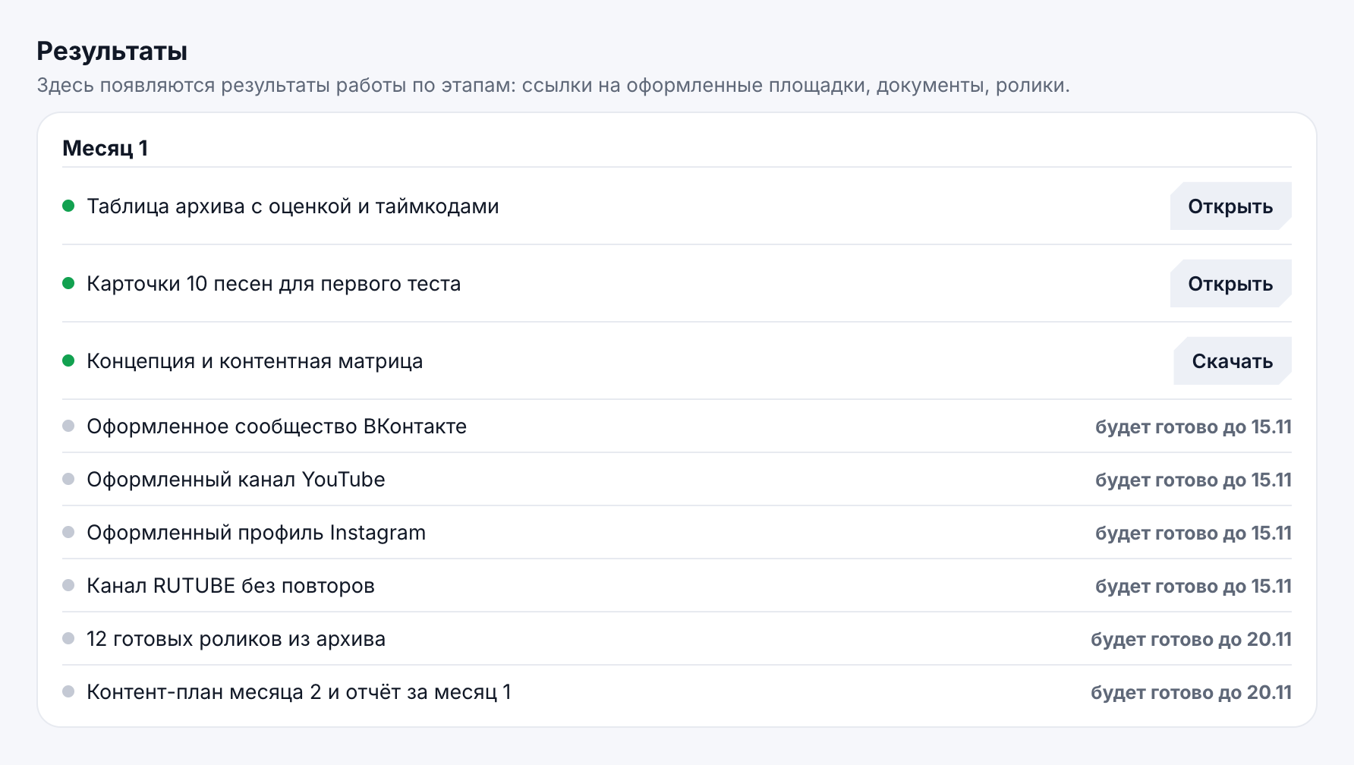The height and width of the screenshot is (765, 1354).
Task: Click the description text under Результаты heading
Action: click(x=553, y=85)
